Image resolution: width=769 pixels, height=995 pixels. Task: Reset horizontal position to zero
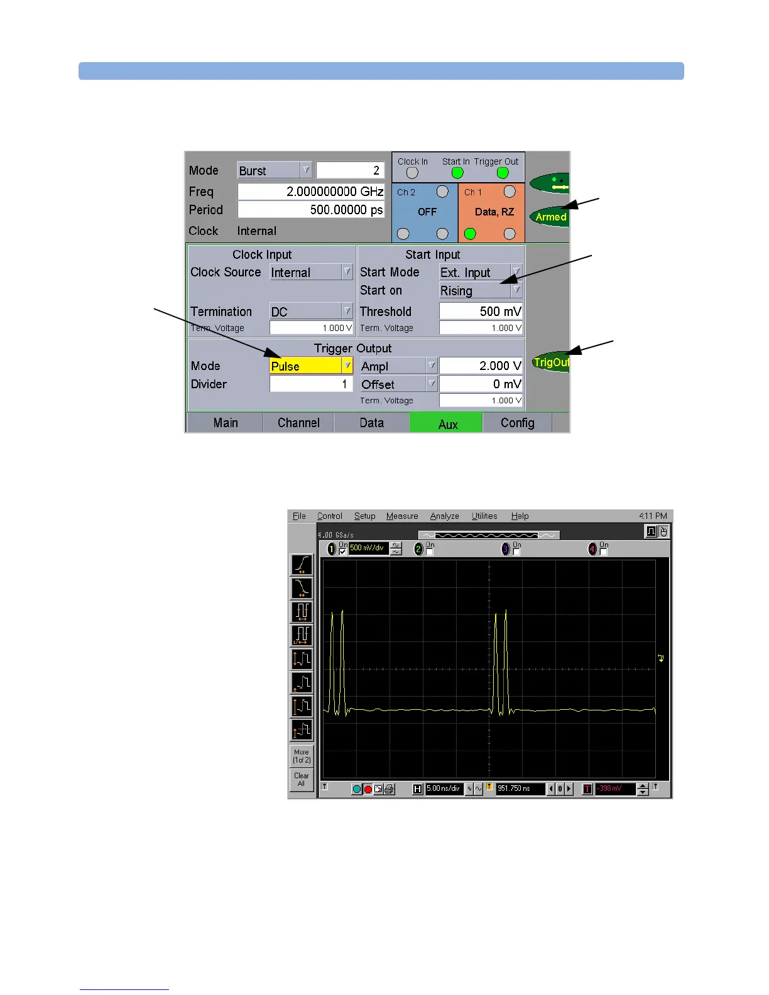(x=560, y=789)
